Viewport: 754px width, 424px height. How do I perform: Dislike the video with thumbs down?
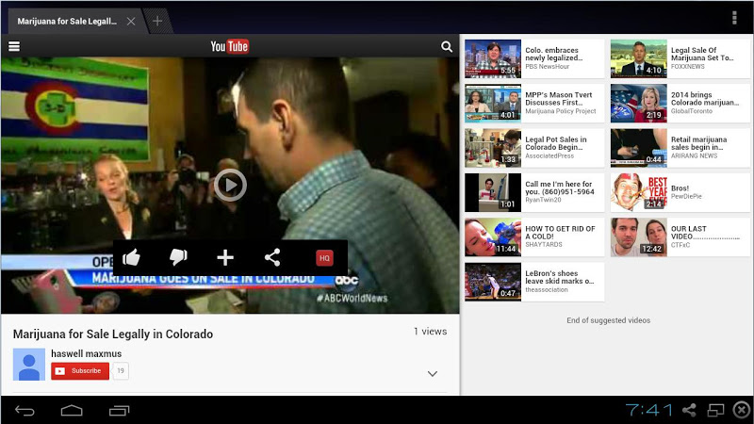click(x=178, y=257)
